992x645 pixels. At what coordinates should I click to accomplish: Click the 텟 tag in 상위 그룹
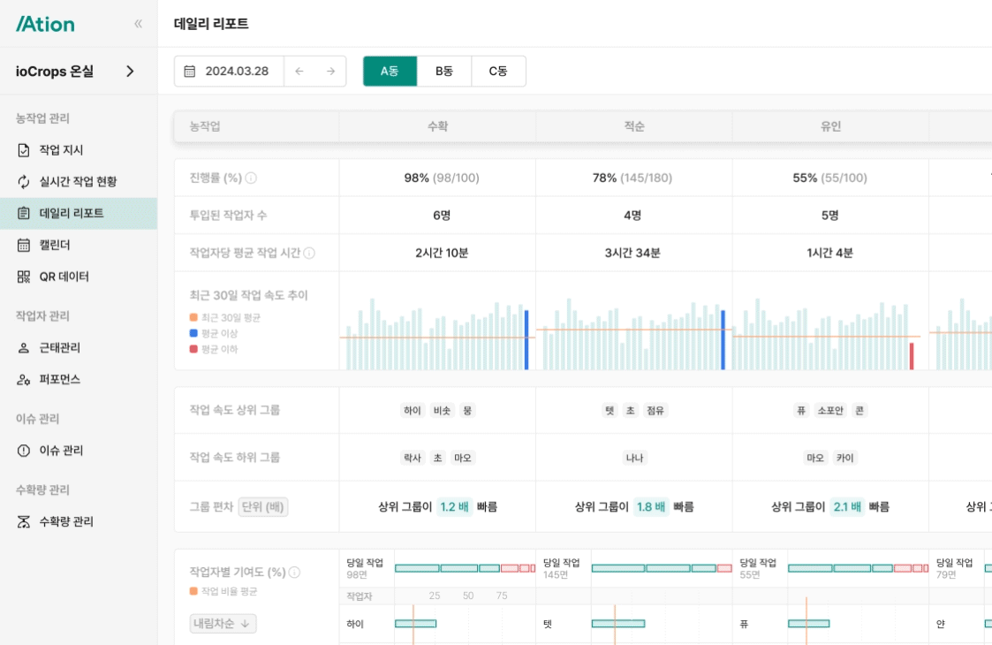[x=610, y=411]
